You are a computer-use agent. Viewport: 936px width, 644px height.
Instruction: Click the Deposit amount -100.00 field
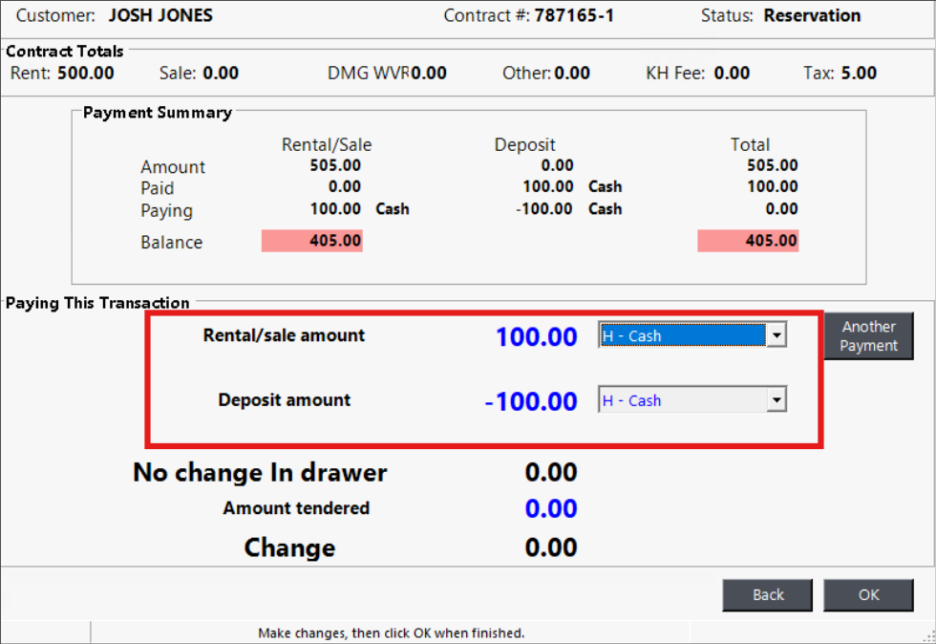[x=531, y=401]
